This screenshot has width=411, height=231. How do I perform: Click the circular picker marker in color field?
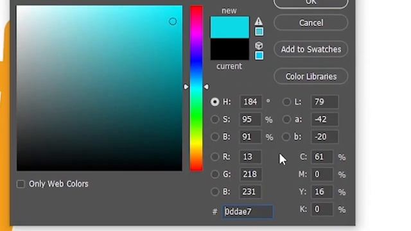(173, 21)
